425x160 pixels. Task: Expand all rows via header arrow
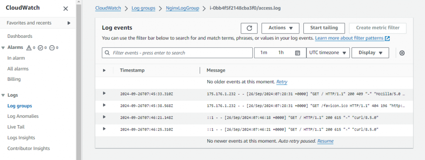(104, 70)
